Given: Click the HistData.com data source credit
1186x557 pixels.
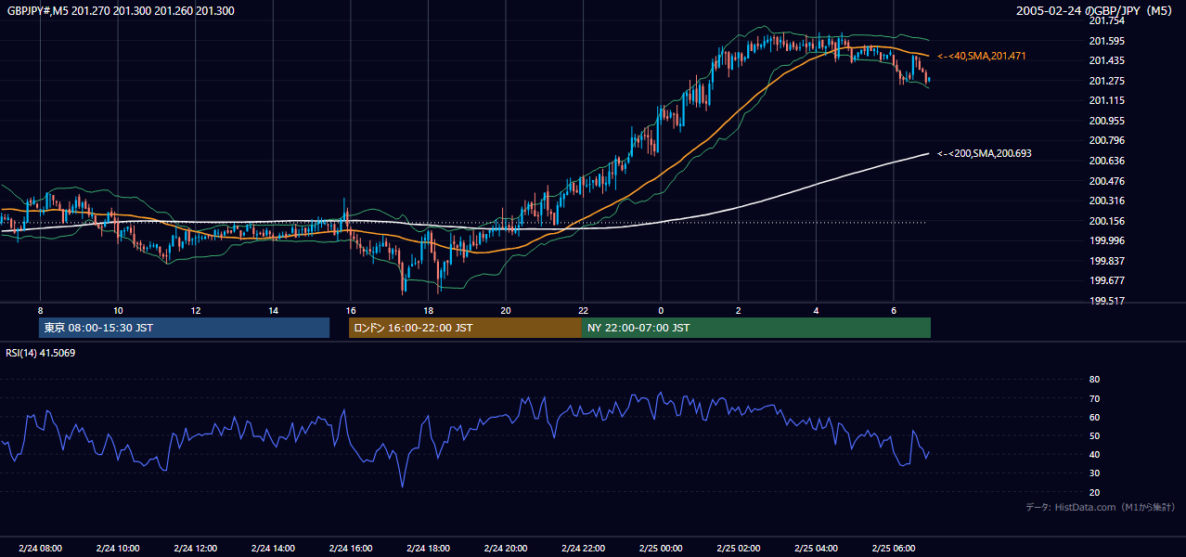Looking at the screenshot, I should click(x=1100, y=507).
